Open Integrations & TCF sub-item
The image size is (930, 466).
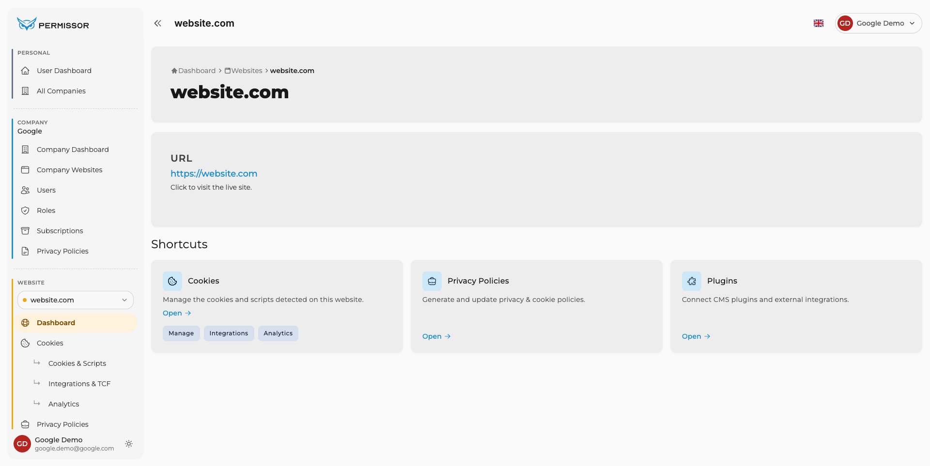click(x=79, y=384)
